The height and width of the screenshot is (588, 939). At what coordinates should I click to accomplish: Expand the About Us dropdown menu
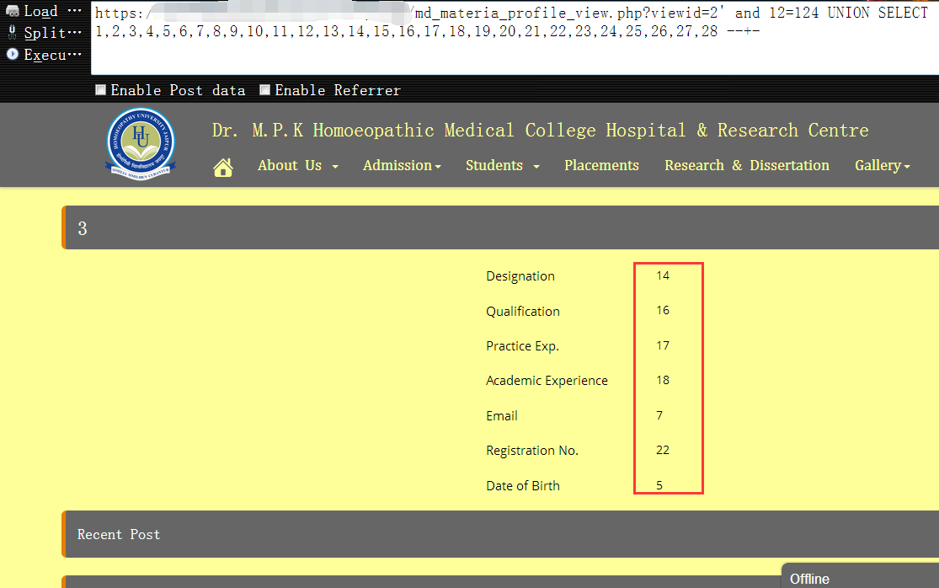click(x=297, y=165)
